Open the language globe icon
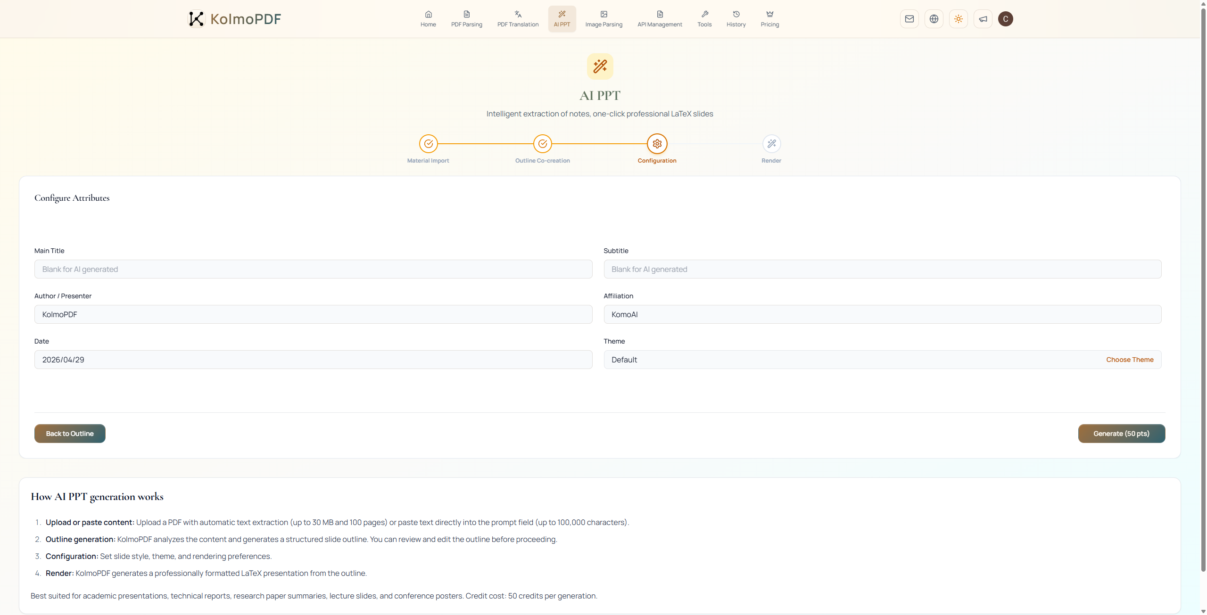The width and height of the screenshot is (1207, 615). (934, 19)
